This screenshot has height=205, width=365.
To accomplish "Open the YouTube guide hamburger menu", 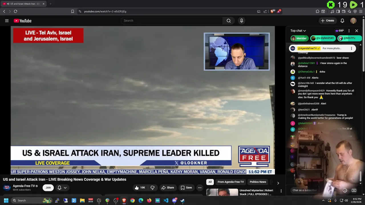I will click(7, 20).
